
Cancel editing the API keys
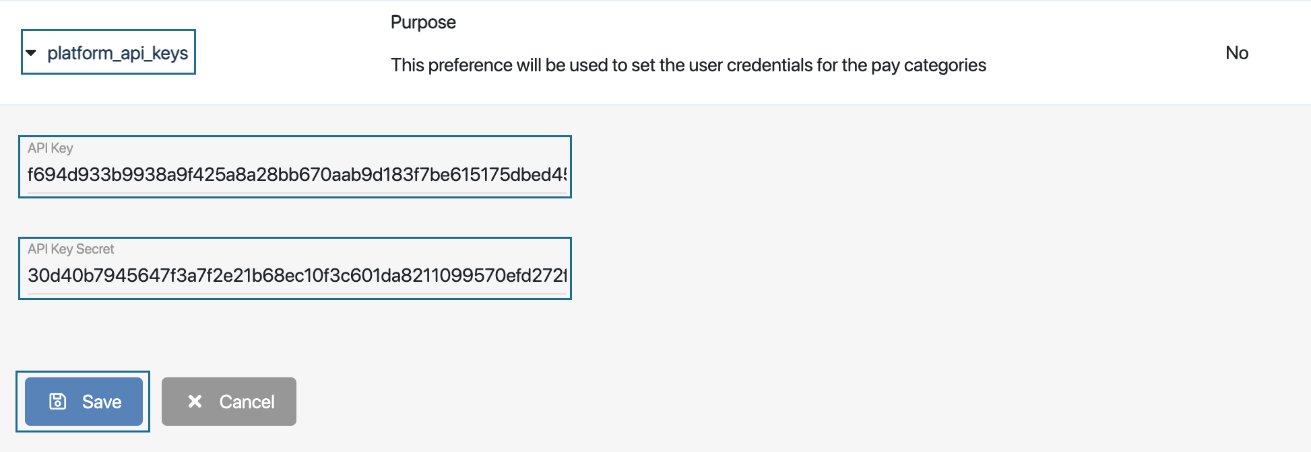(229, 402)
